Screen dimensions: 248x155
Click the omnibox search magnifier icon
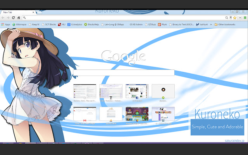click(24, 18)
